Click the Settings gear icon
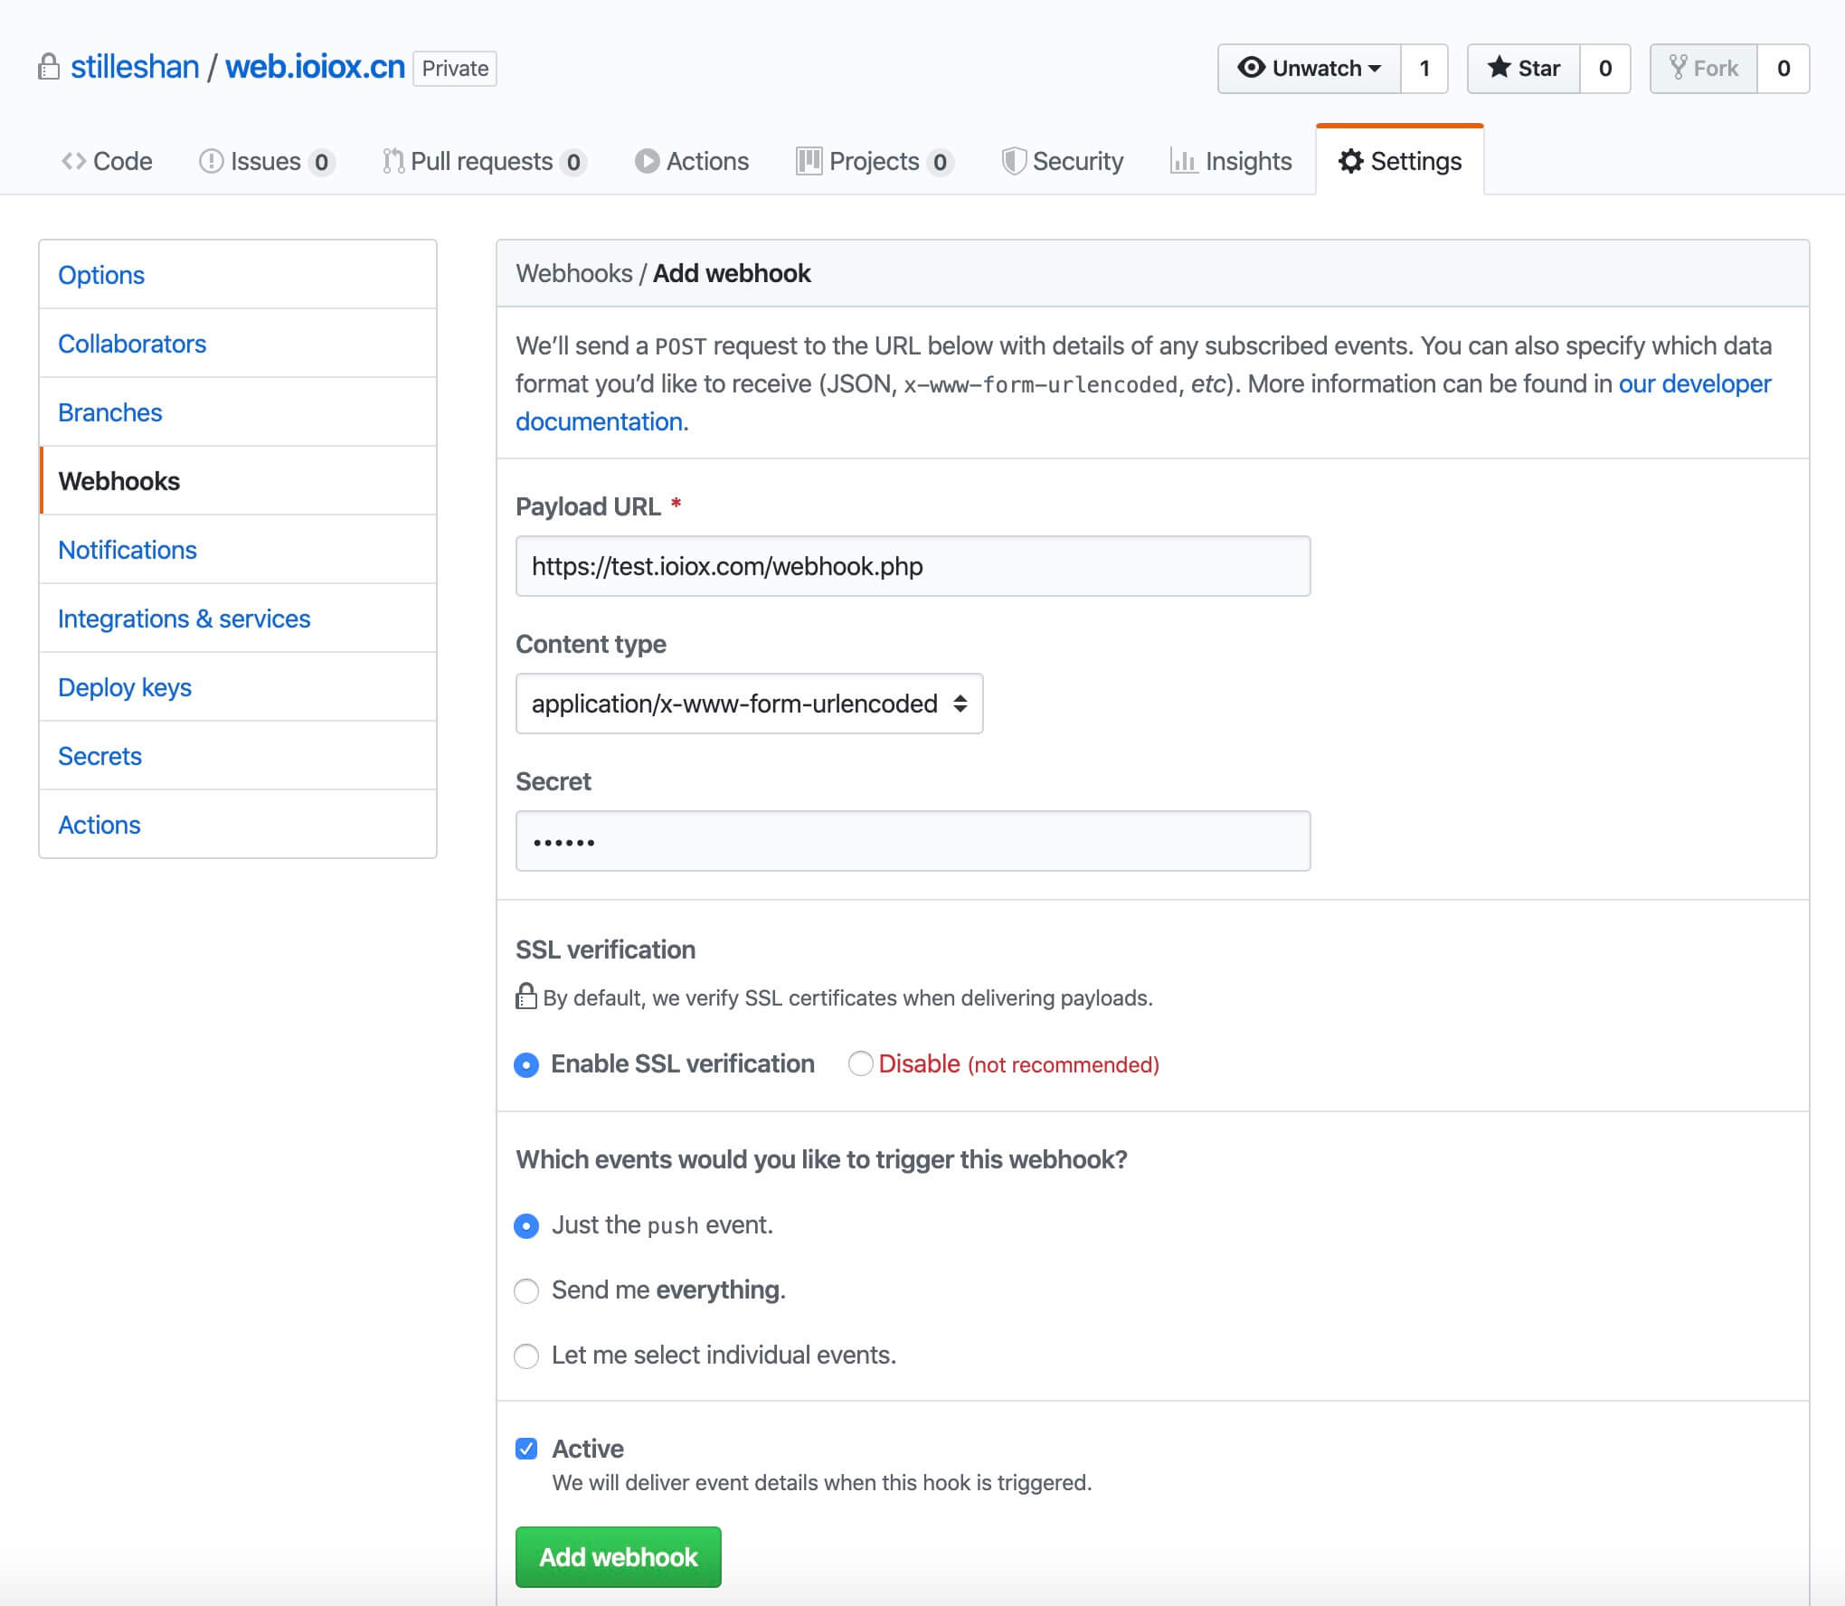 pos(1351,161)
